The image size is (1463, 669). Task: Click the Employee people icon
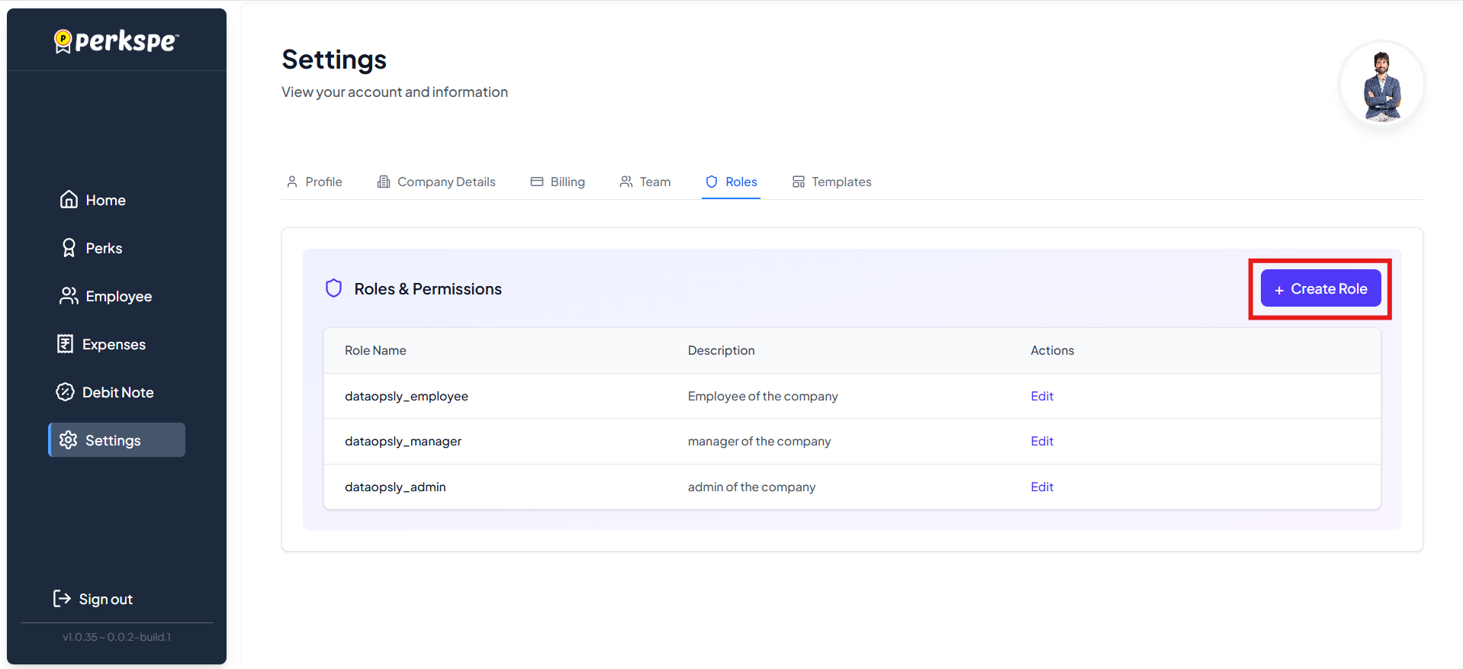click(69, 296)
